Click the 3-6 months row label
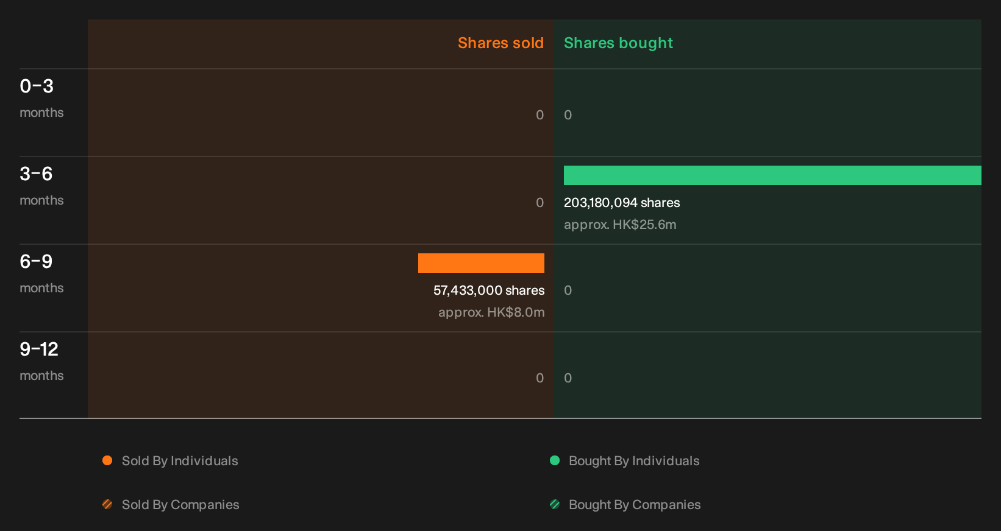Viewport: 1001px width, 531px height. (41, 186)
